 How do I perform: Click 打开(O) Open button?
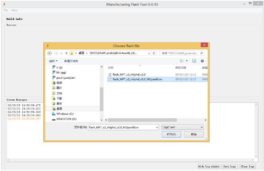[x=172, y=134]
